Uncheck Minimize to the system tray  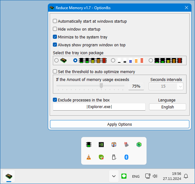pyautogui.click(x=55, y=37)
